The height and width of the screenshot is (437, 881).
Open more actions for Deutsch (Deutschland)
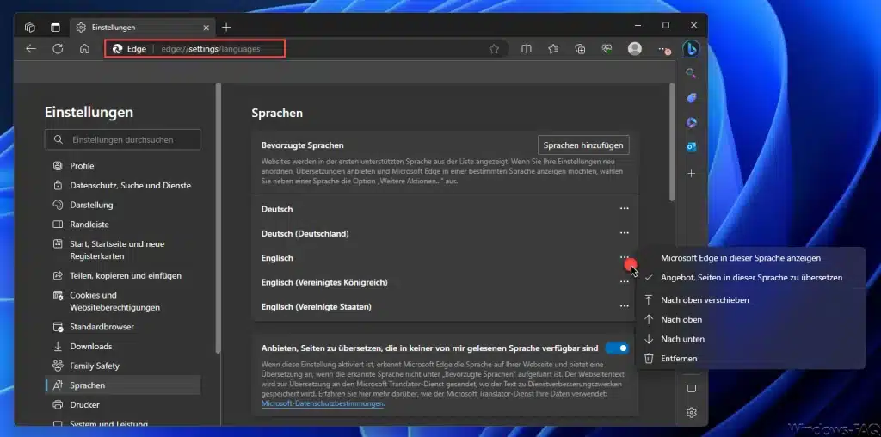625,233
